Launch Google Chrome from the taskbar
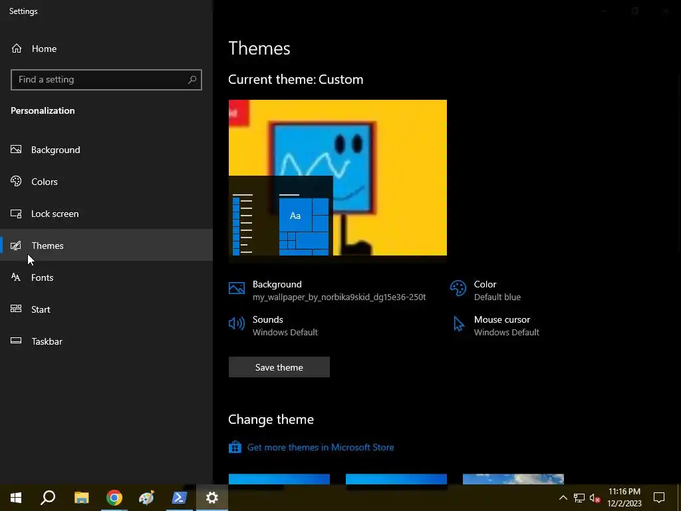The height and width of the screenshot is (511, 681). (114, 498)
